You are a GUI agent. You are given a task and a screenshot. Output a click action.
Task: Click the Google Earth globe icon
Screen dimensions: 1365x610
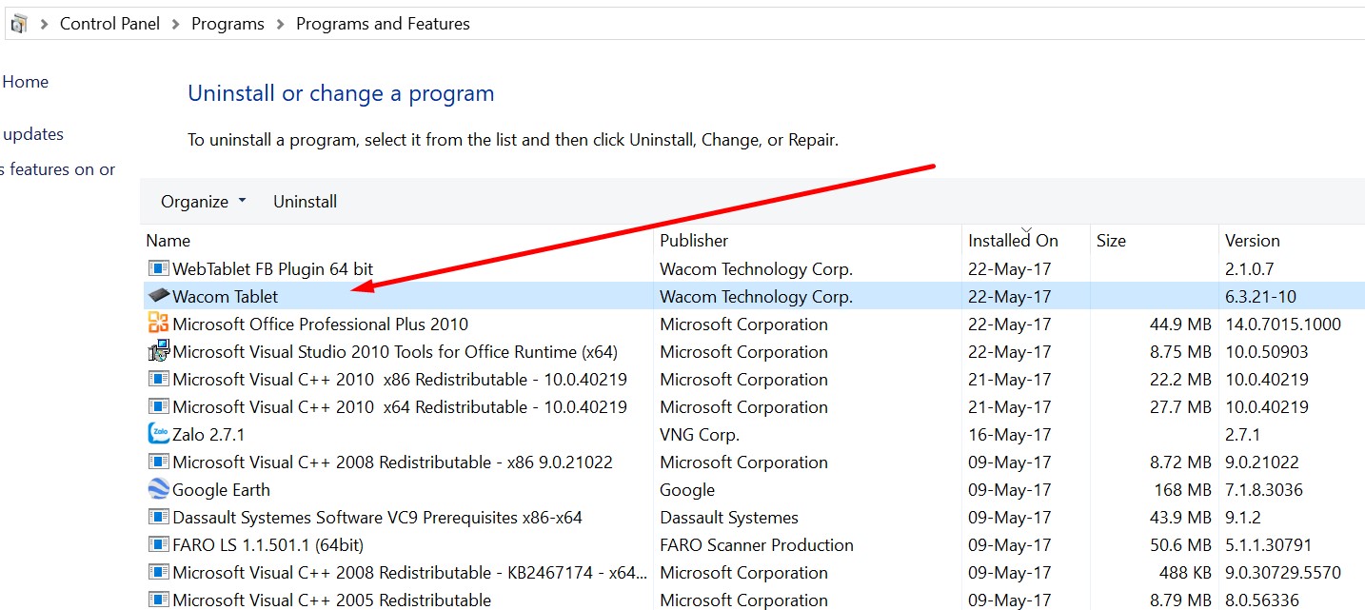pyautogui.click(x=158, y=489)
